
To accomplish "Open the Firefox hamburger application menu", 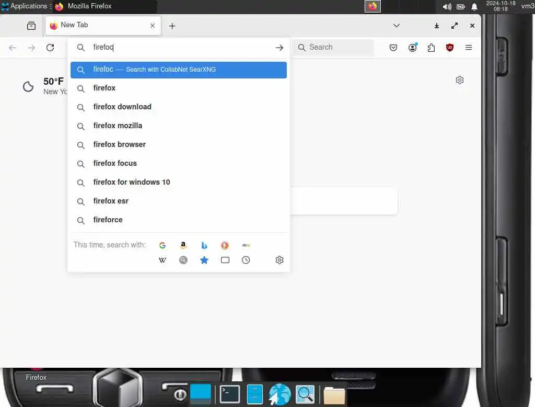I will 469,48.
